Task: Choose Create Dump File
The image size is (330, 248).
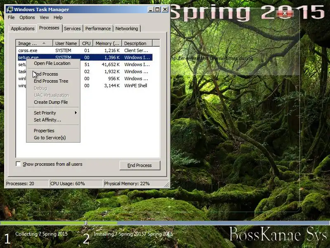Action: pos(51,102)
